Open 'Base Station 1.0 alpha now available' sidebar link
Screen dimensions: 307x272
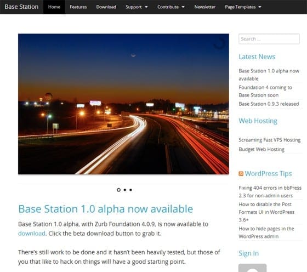269,75
